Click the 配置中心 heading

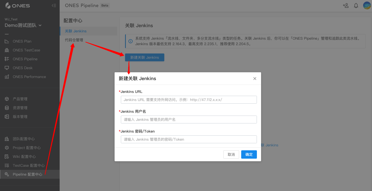click(73, 21)
